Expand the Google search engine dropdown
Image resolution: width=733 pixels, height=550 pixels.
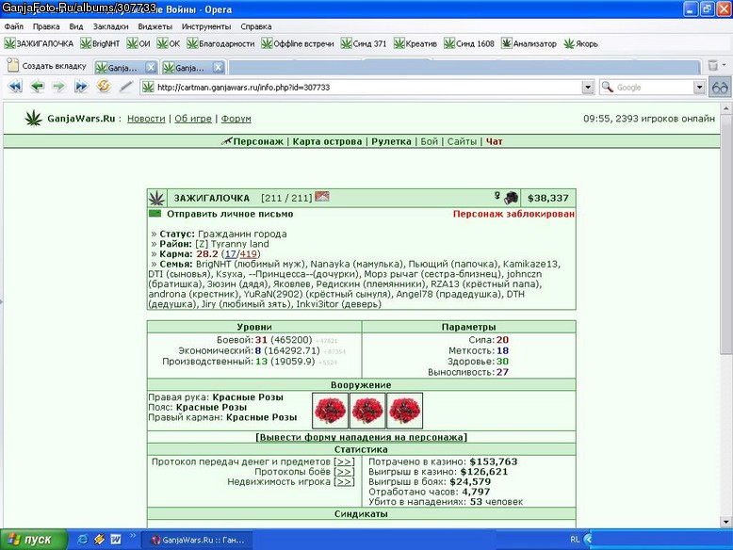pyautogui.click(x=699, y=87)
